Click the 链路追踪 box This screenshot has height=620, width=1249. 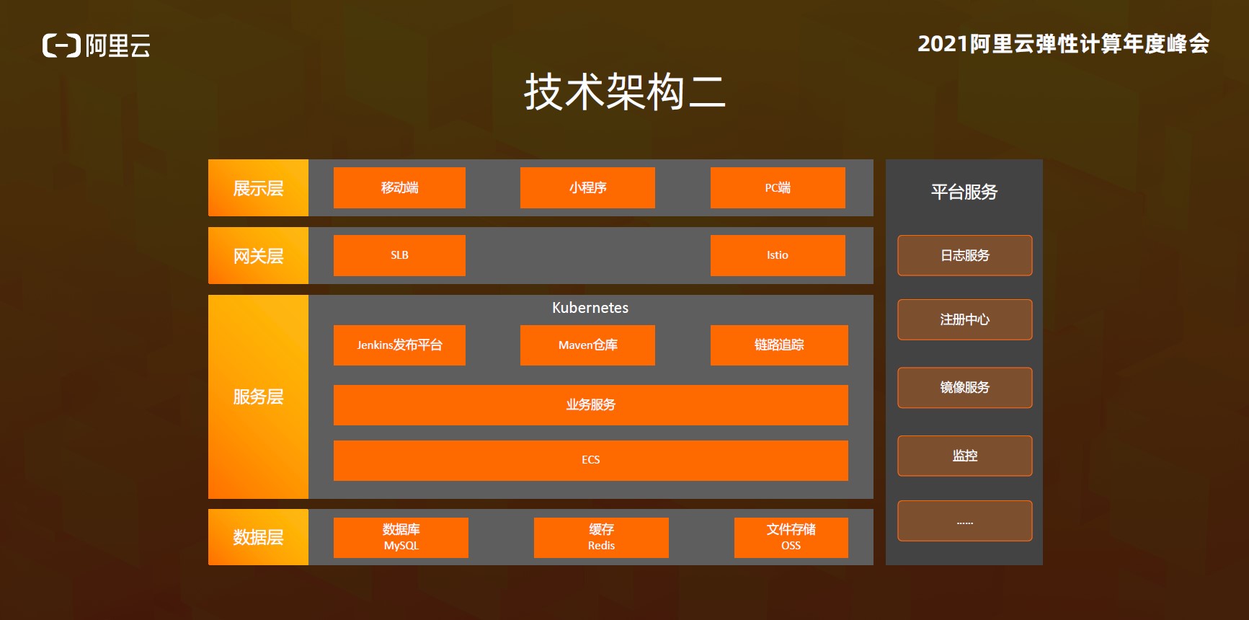[779, 345]
